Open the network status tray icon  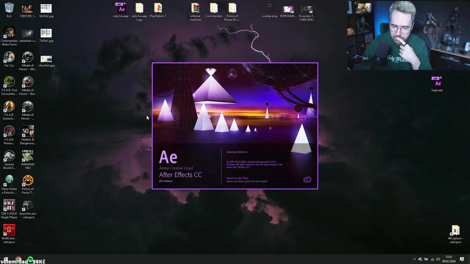432,259
